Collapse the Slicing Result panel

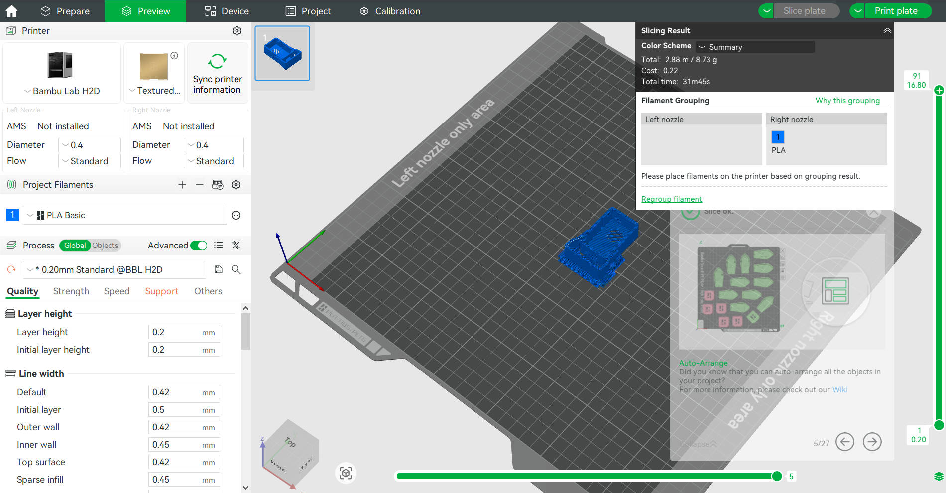tap(887, 30)
